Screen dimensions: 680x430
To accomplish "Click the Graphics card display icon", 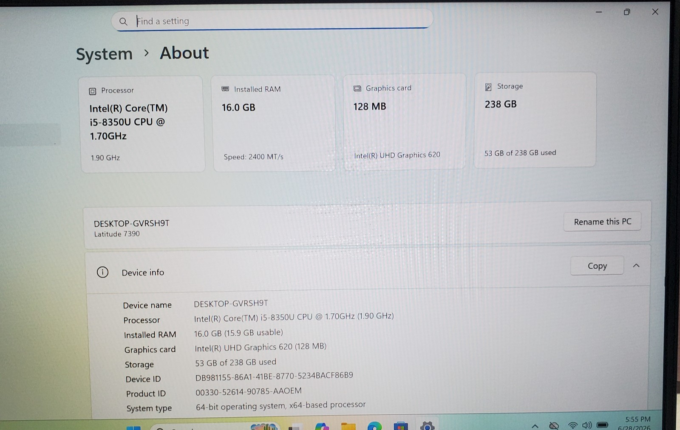I will (x=357, y=88).
